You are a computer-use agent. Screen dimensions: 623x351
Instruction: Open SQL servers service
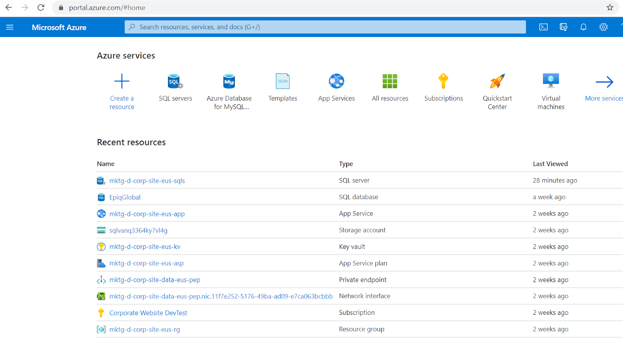[x=175, y=87]
